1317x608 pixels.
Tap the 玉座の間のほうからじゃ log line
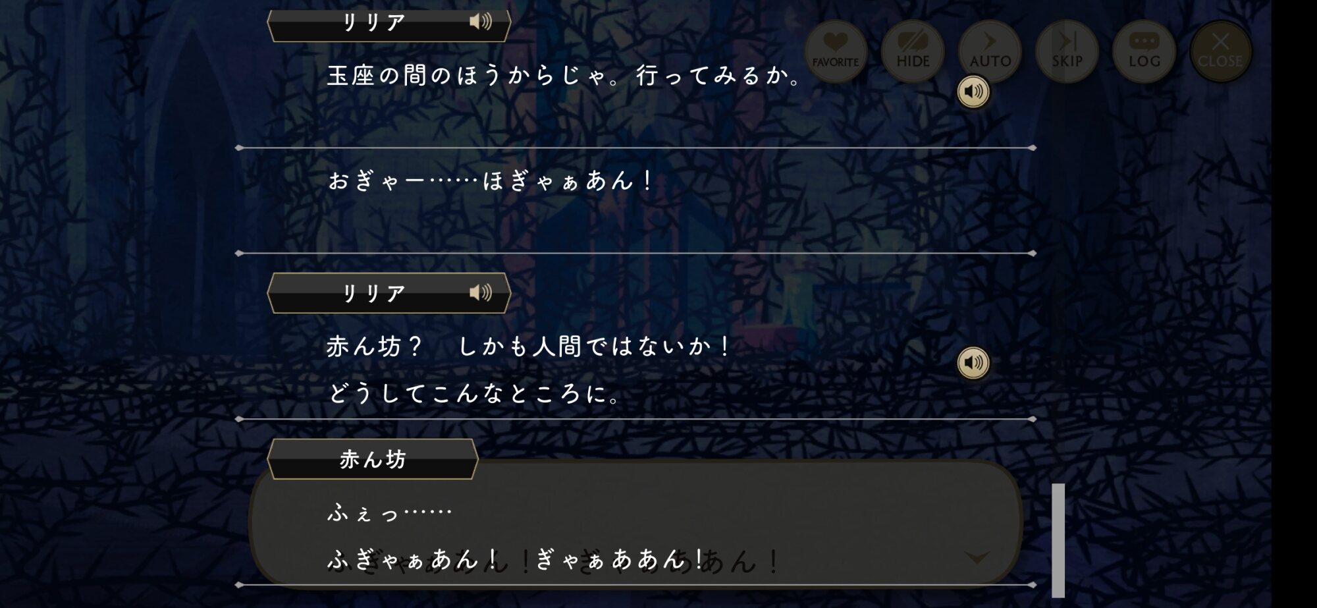pyautogui.click(x=564, y=76)
